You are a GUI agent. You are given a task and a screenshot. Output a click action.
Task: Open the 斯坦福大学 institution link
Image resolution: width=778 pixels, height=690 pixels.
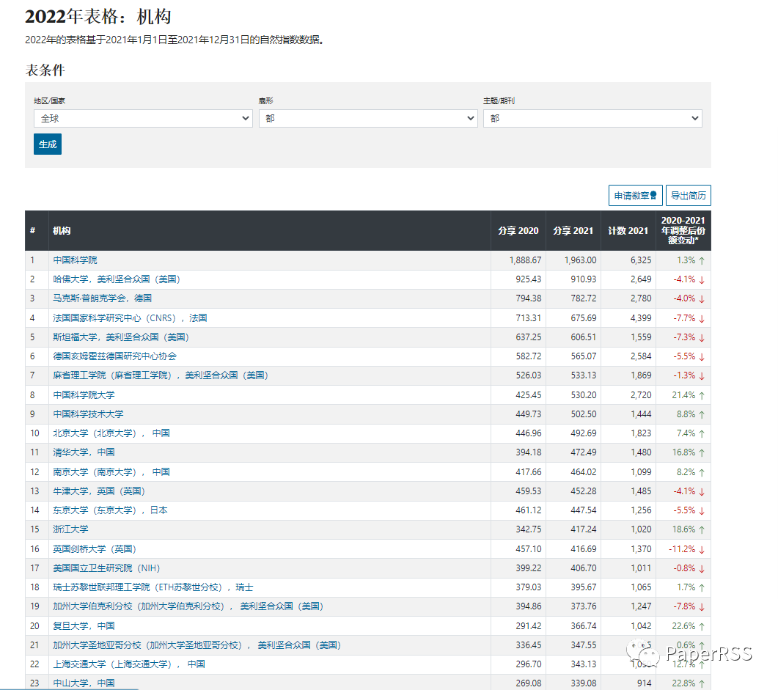121,337
